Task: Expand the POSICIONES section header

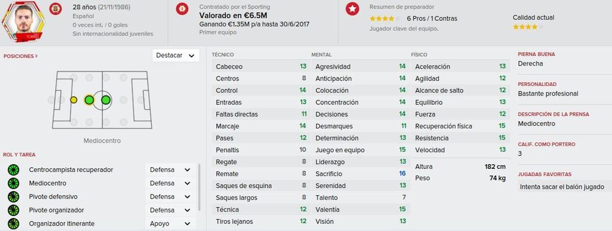Action: 21,56
